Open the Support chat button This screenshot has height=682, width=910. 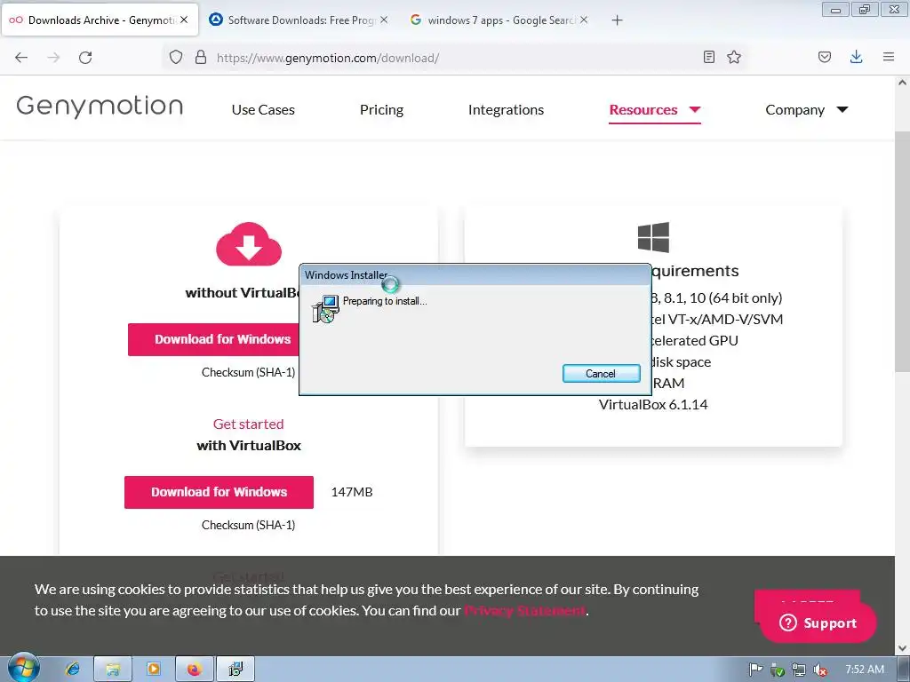click(818, 623)
